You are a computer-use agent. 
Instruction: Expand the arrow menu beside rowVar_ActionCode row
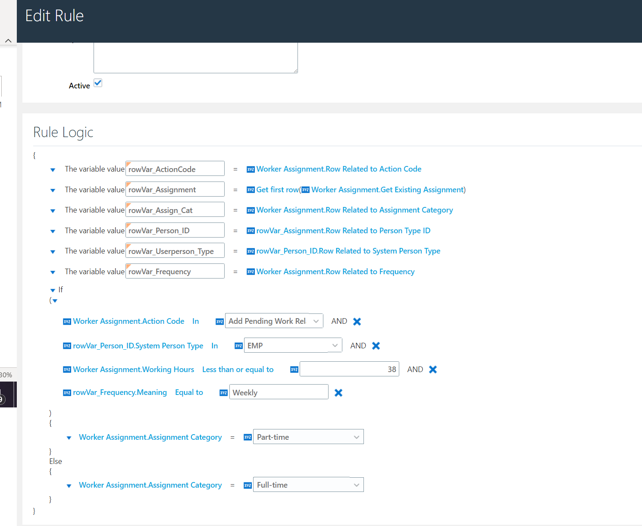[x=53, y=170]
